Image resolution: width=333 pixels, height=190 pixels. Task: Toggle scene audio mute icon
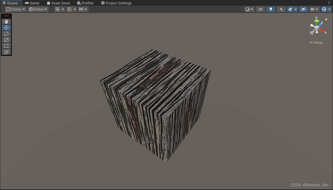(x=281, y=9)
